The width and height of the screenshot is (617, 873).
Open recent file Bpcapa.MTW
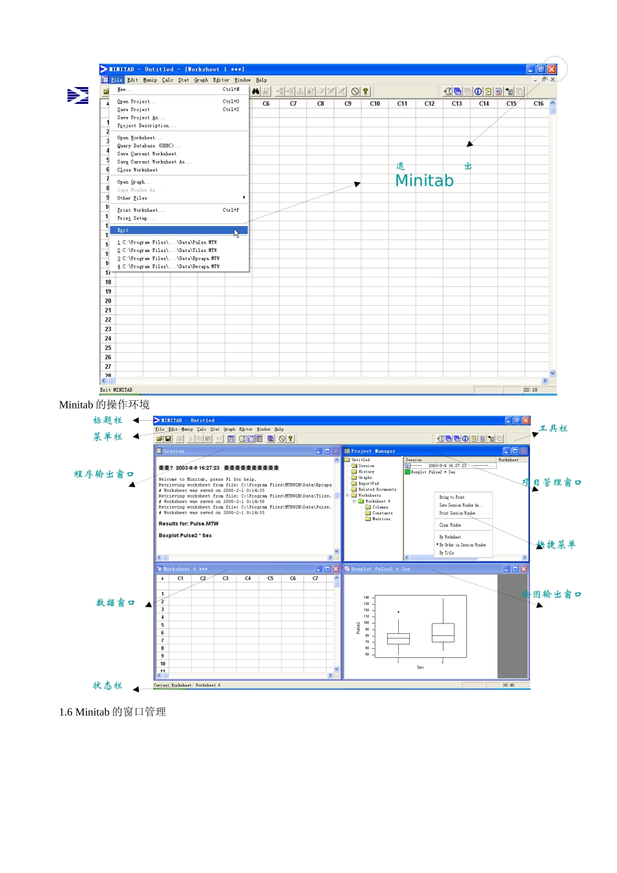click(179, 259)
